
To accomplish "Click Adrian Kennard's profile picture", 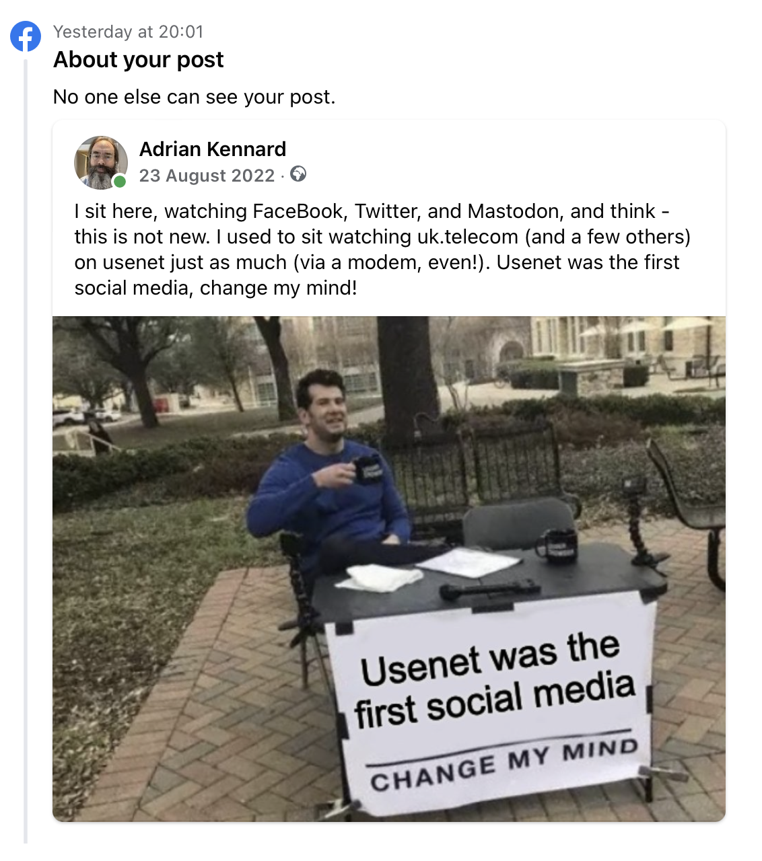I will pyautogui.click(x=101, y=162).
